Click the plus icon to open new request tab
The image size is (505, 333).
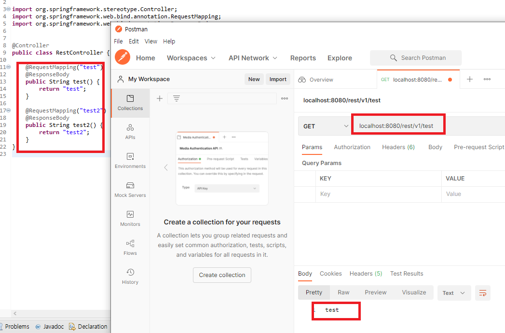pyautogui.click(x=470, y=79)
